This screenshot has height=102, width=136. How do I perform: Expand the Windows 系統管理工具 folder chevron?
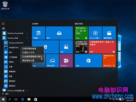[x=27, y=91]
